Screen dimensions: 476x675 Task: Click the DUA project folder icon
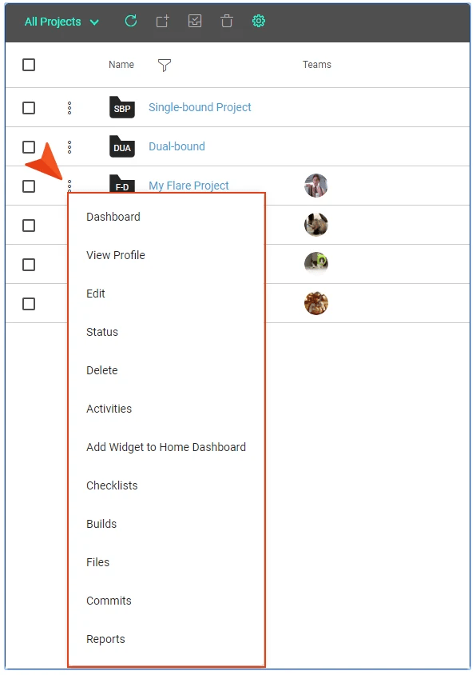122,146
